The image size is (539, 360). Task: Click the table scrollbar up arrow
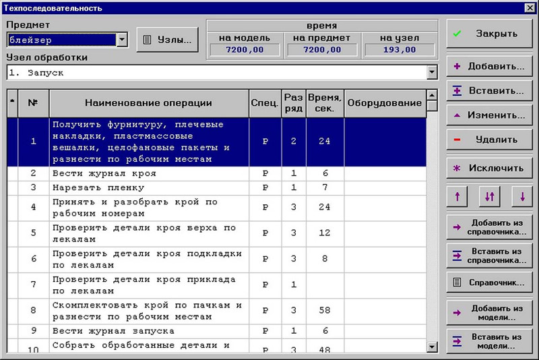coord(432,94)
